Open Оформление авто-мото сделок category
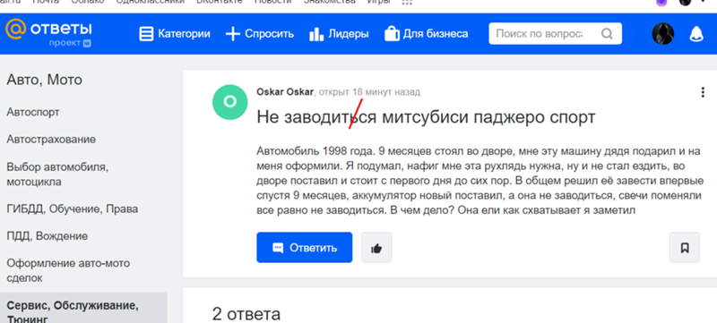 (x=68, y=270)
